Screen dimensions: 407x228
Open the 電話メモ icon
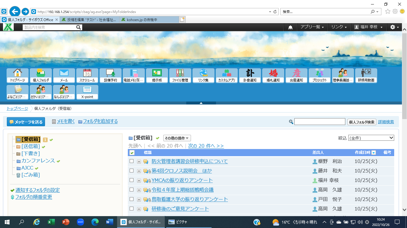(134, 75)
